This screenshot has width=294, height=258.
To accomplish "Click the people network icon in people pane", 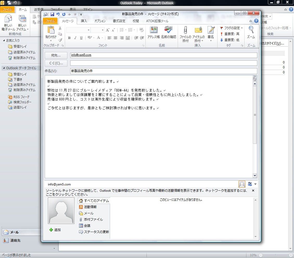I will pos(250,184).
